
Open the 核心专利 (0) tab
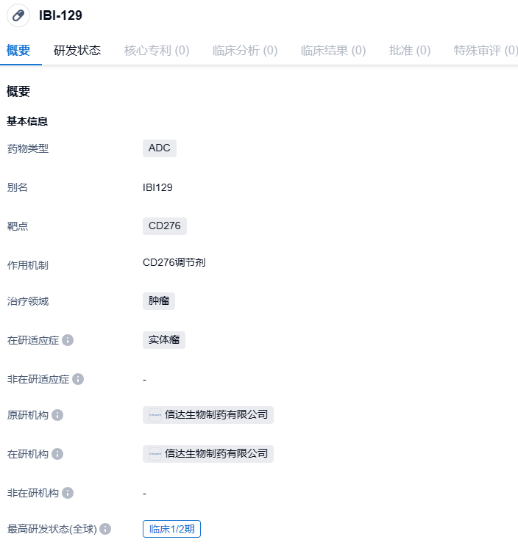point(157,51)
